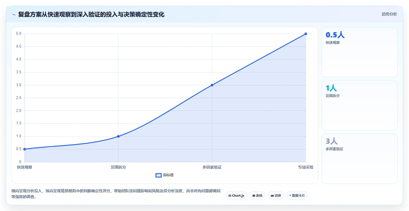Open the 1人 范围拆分 card
The image size is (409, 211).
click(359, 105)
